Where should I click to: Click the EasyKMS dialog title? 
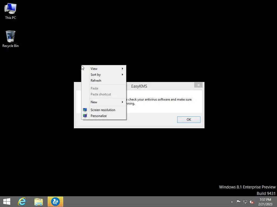tap(139, 86)
